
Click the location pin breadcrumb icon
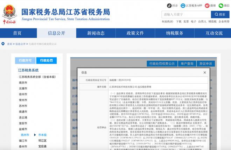pos(3,44)
